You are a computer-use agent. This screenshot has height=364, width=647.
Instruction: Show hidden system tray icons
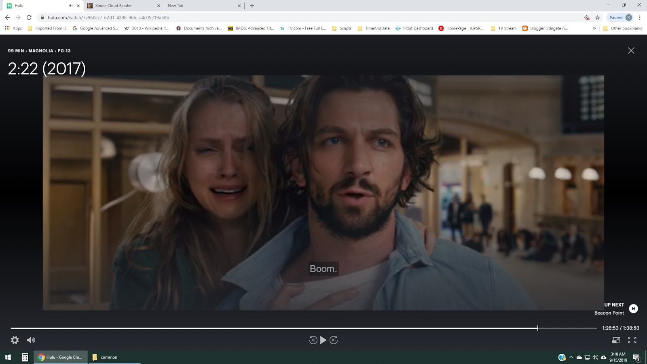point(571,357)
